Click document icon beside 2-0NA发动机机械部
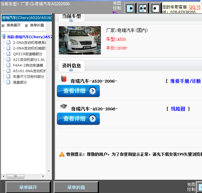The image size is (202, 193). click(x=8, y=48)
